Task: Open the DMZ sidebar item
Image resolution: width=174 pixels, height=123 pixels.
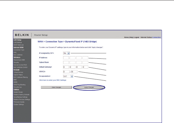Action: point(15,80)
